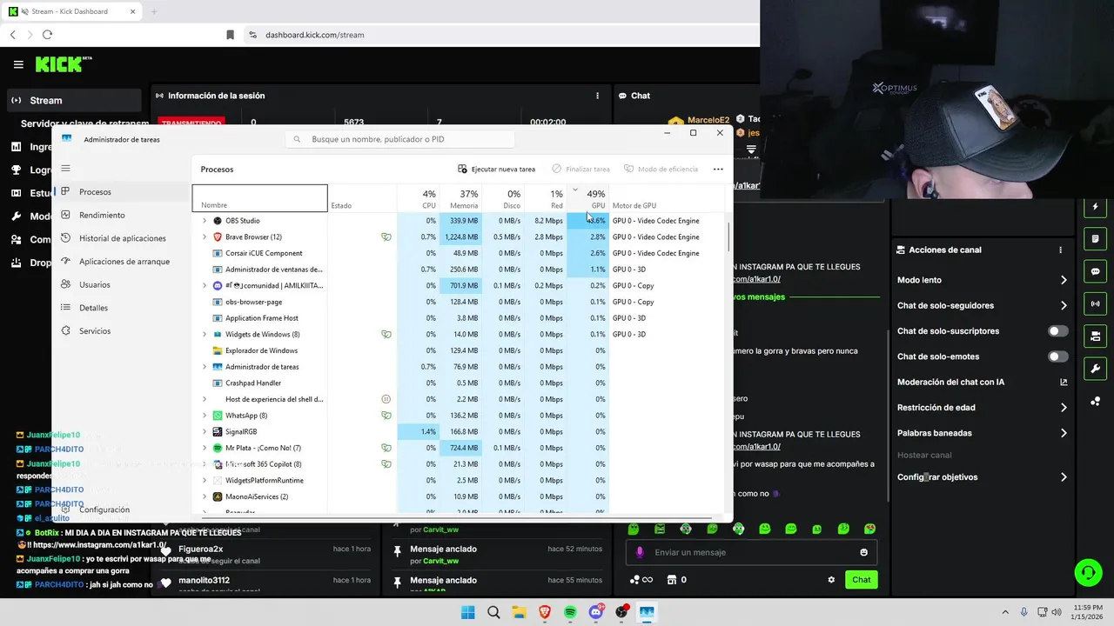Open green headset support button
Screen dimensions: 1114x626
tap(1088, 572)
